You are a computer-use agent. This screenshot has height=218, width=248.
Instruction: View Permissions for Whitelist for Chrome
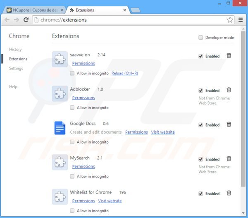tap(83, 201)
